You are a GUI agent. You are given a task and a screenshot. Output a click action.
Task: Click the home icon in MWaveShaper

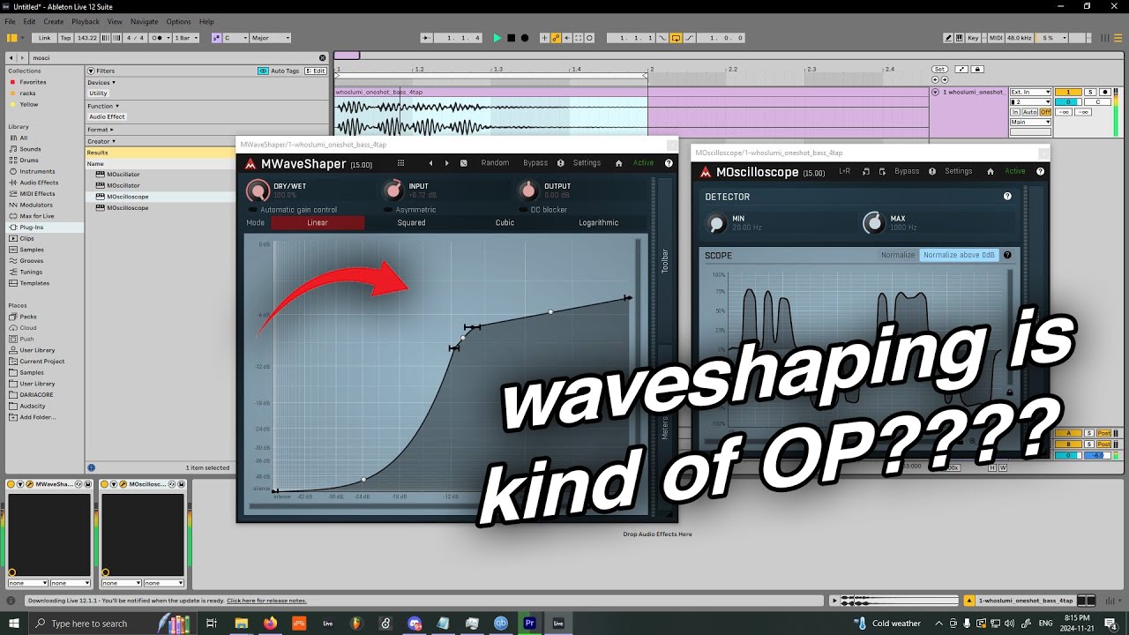click(x=619, y=163)
